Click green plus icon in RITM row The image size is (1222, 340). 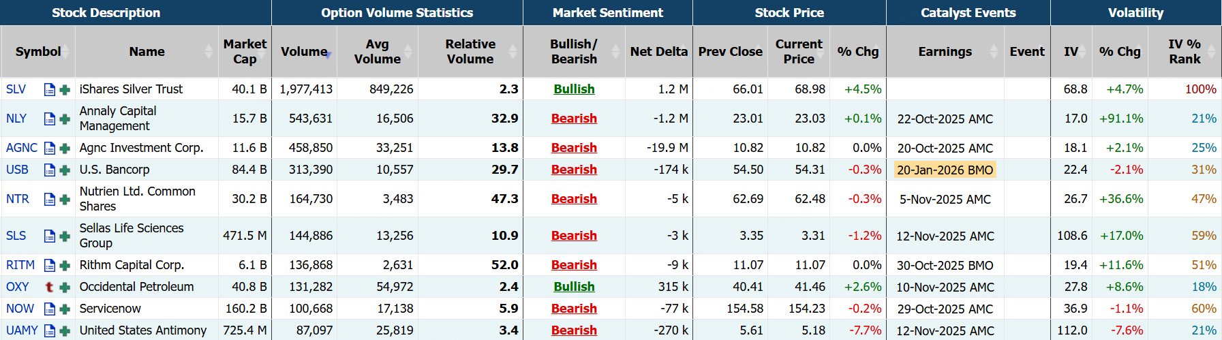coord(65,265)
